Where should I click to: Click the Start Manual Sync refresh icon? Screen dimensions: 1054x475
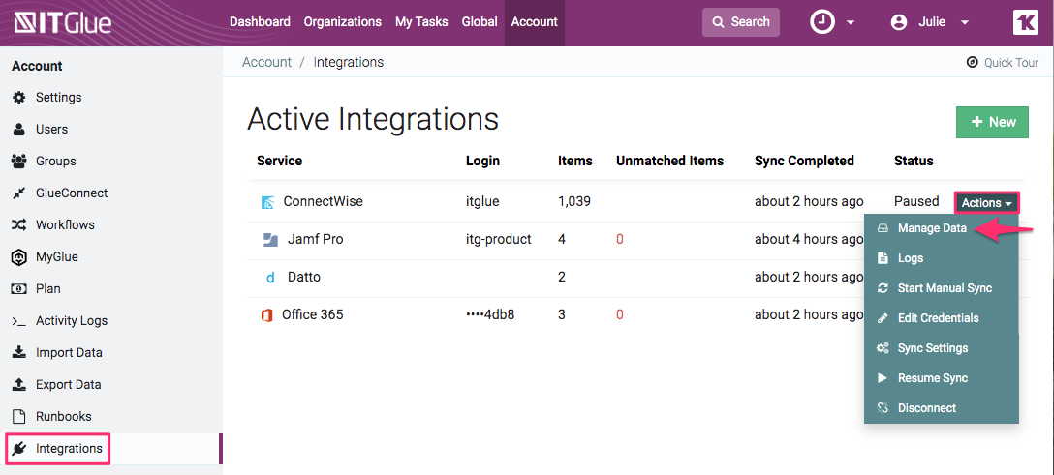883,288
